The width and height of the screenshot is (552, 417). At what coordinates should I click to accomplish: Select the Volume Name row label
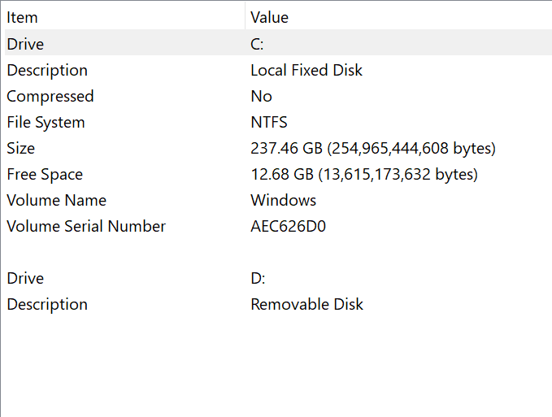click(56, 200)
